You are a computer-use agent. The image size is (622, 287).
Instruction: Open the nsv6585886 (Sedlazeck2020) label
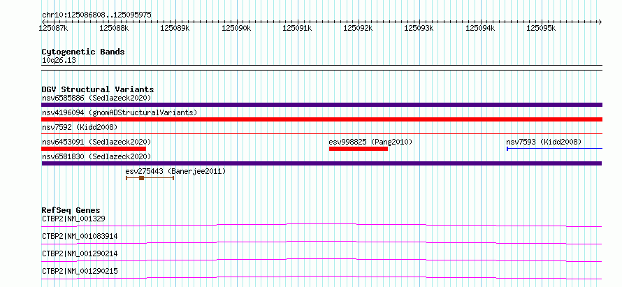pyautogui.click(x=96, y=98)
